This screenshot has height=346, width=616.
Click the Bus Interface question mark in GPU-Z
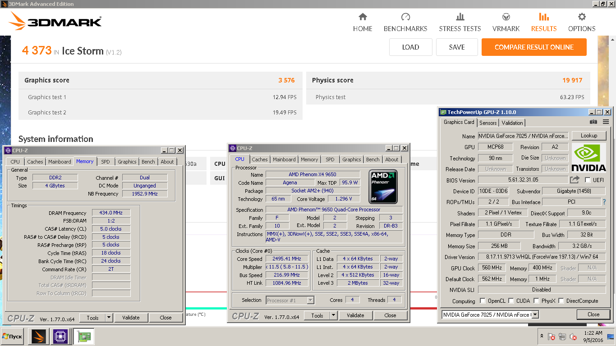coord(604,202)
